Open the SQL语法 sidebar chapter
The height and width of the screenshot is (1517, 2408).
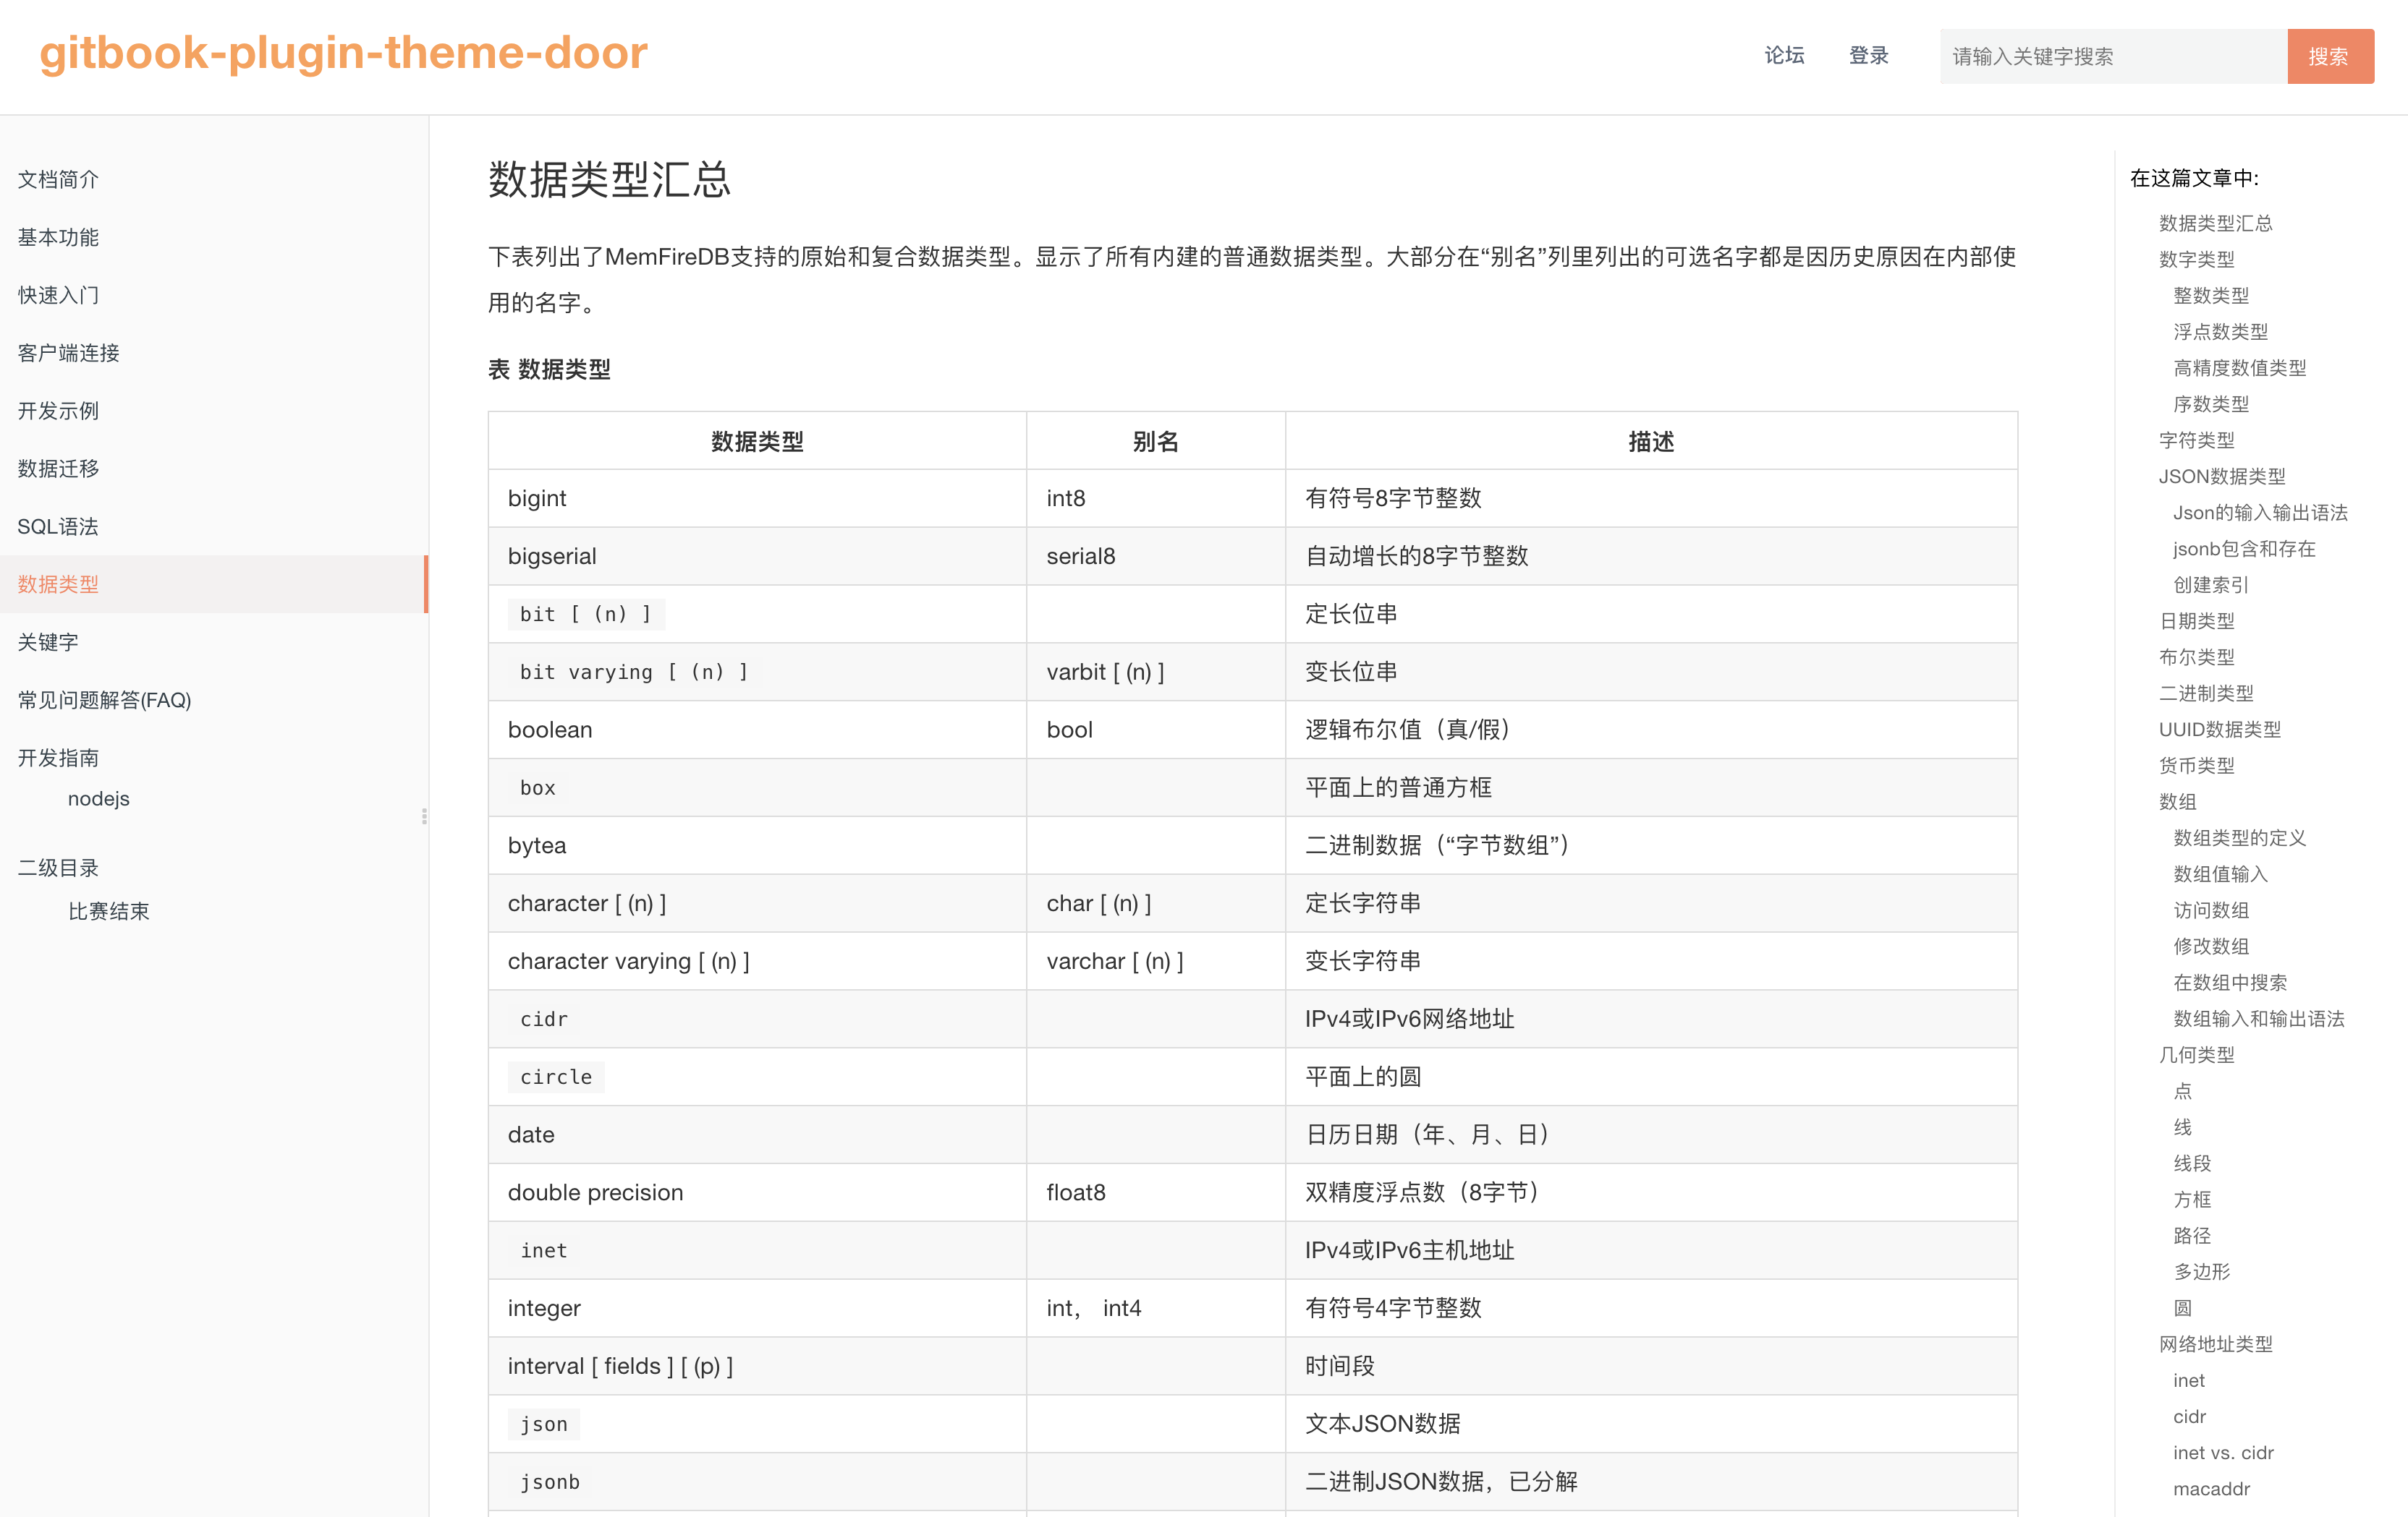pos(58,526)
